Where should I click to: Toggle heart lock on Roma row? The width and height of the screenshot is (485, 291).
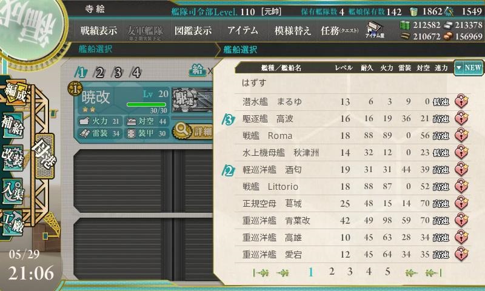point(461,135)
